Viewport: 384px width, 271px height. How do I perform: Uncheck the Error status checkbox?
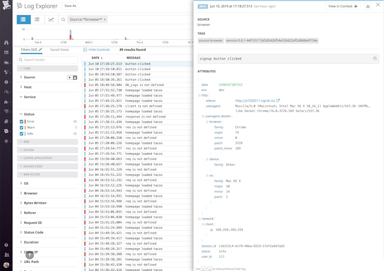[x=22, y=122]
